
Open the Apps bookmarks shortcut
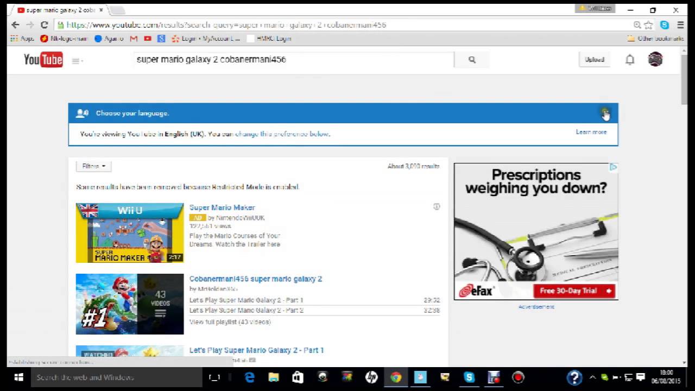[22, 39]
